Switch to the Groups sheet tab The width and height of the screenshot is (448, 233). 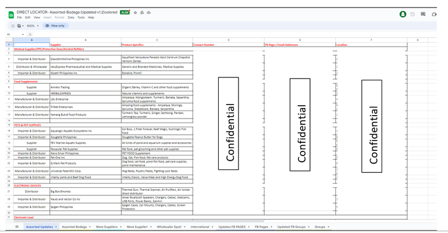pyautogui.click(x=320, y=227)
